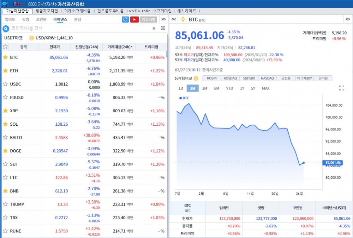Image resolution: width=353 pixels, height=238 pixels.
Task: Favorite USDC by clicking its star
Action: pyautogui.click(x=5, y=84)
